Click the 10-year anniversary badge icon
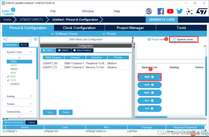Image resolution: width=209 pixels, height=137 pixels. (149, 11)
